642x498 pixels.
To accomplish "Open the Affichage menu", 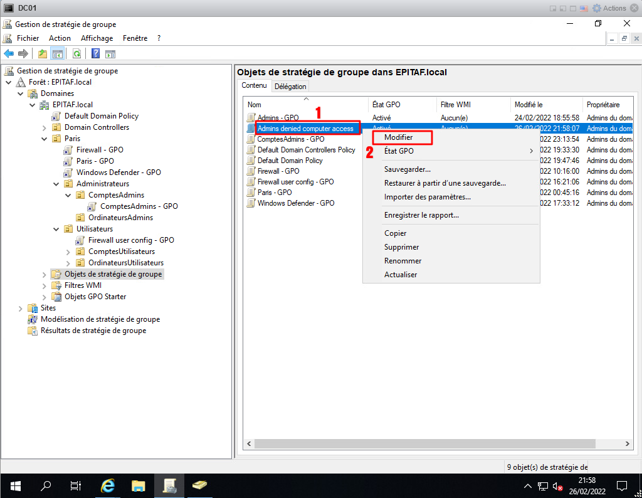I will coord(97,38).
